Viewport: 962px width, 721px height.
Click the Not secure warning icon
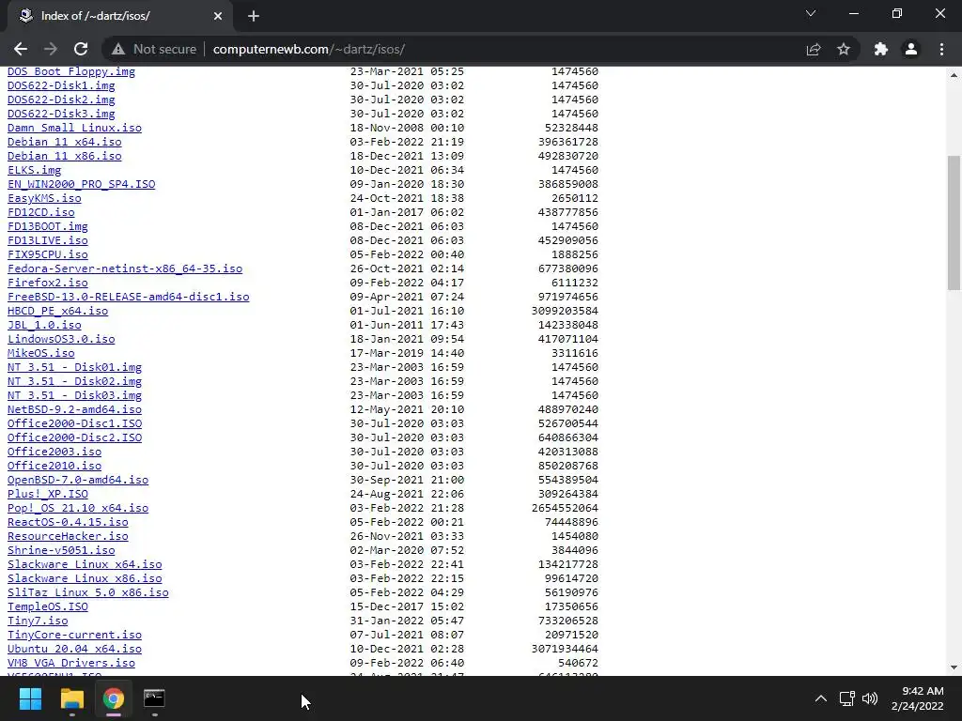pos(118,49)
